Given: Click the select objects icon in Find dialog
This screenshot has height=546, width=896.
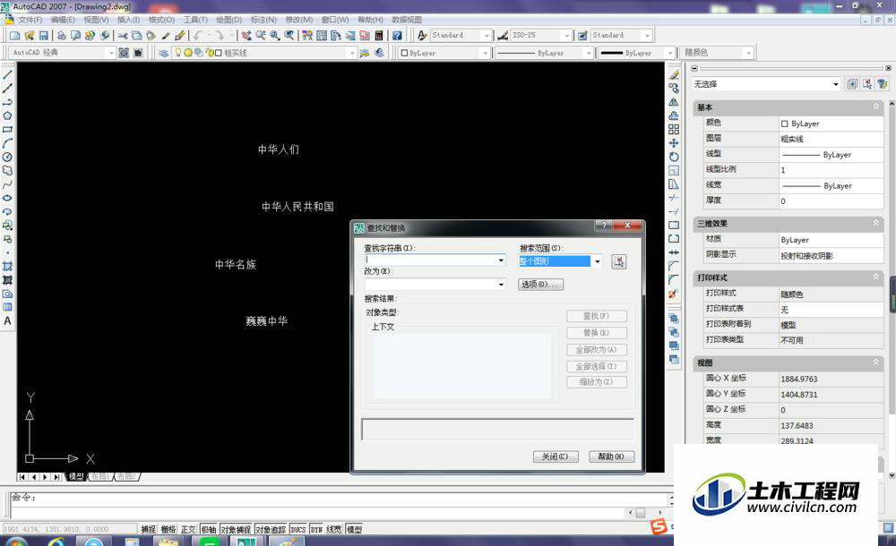Looking at the screenshot, I should (x=618, y=261).
